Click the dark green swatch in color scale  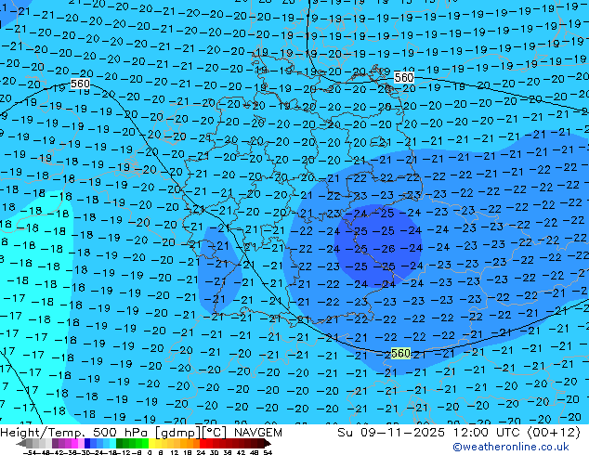(120, 443)
